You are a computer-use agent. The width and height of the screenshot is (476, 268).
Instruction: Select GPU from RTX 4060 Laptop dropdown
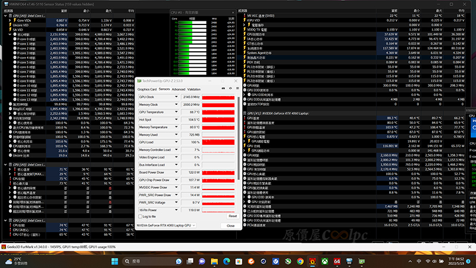tap(166, 226)
